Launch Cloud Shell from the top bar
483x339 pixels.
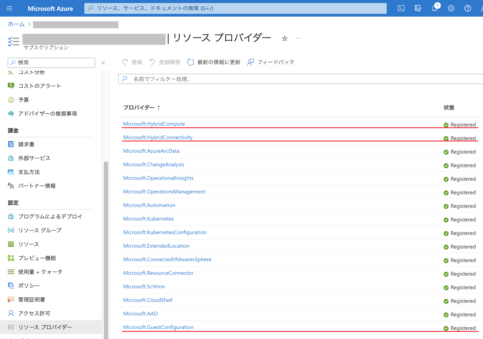(401, 8)
